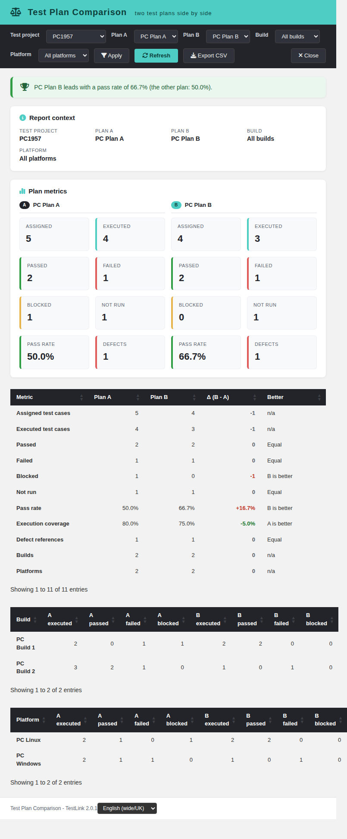Click the Execution coverage row label
The width and height of the screenshot is (347, 839).
coord(43,524)
